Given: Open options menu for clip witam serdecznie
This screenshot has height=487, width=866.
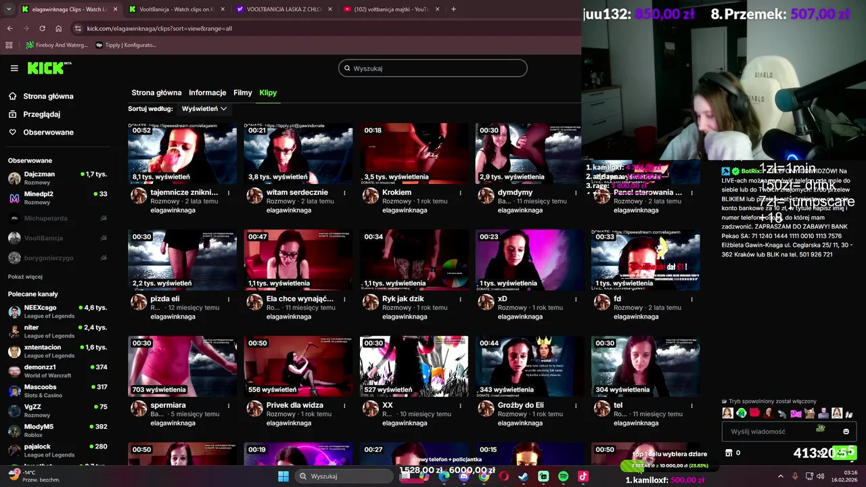Looking at the screenshot, I should 344,193.
